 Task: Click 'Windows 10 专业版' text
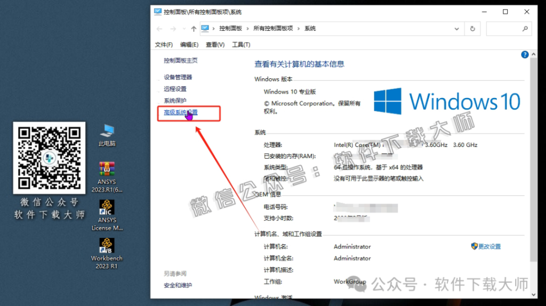[x=290, y=92]
